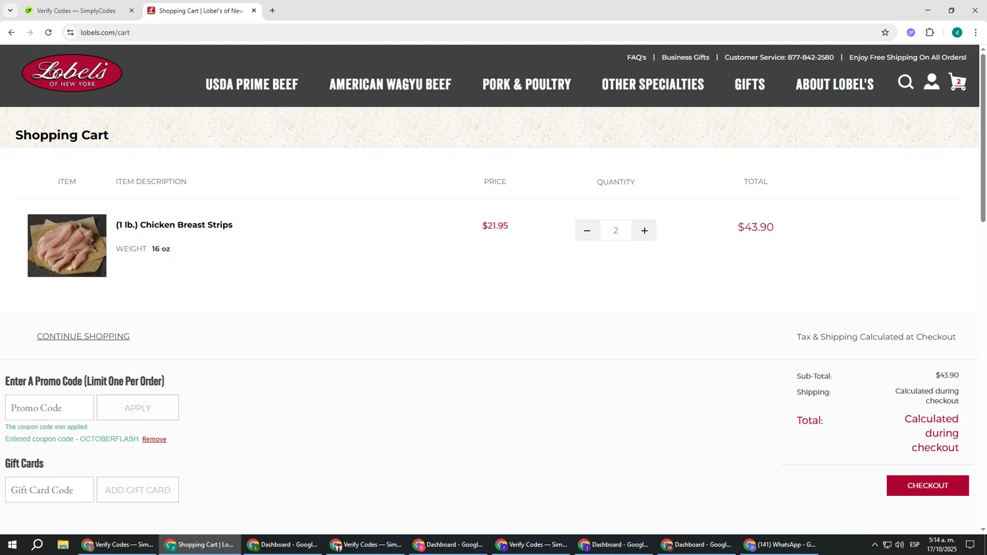
Task: Click the quantity value field
Action: pyautogui.click(x=616, y=230)
